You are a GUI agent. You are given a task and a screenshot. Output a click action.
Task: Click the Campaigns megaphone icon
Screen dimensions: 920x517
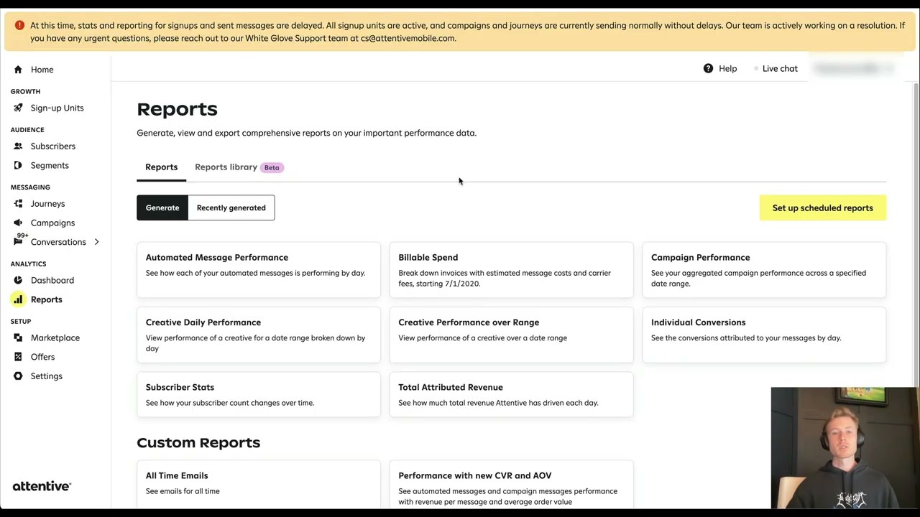18,223
